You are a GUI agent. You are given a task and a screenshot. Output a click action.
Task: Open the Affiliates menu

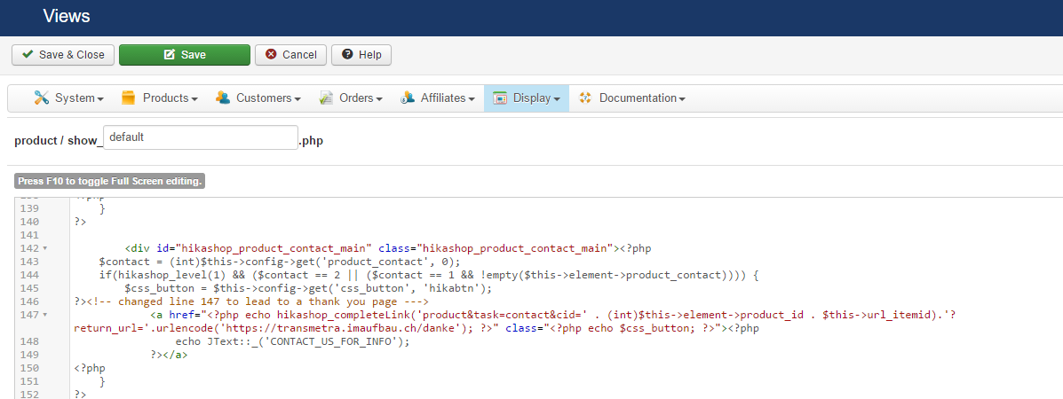[448, 98]
